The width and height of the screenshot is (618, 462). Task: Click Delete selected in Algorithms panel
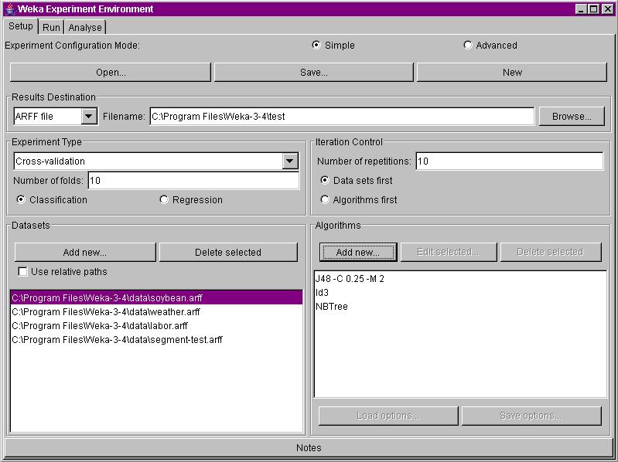click(x=551, y=253)
